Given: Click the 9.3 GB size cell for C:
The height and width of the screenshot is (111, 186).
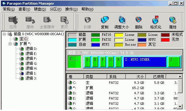Looking at the screenshot, I should [139, 83].
